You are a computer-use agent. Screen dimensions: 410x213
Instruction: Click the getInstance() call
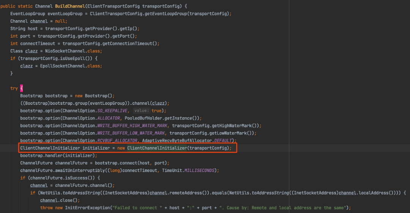click(x=182, y=118)
